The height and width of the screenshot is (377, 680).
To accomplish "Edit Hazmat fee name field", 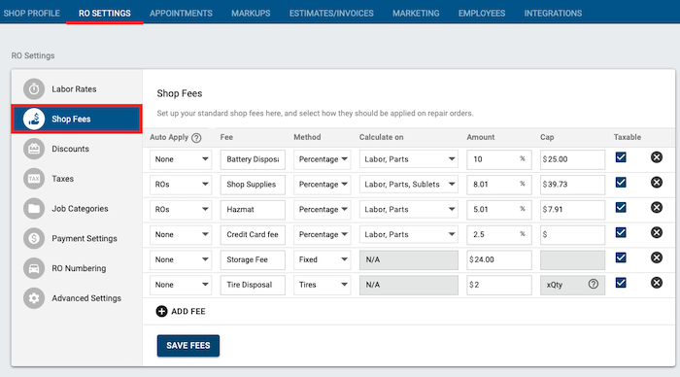I will [253, 210].
